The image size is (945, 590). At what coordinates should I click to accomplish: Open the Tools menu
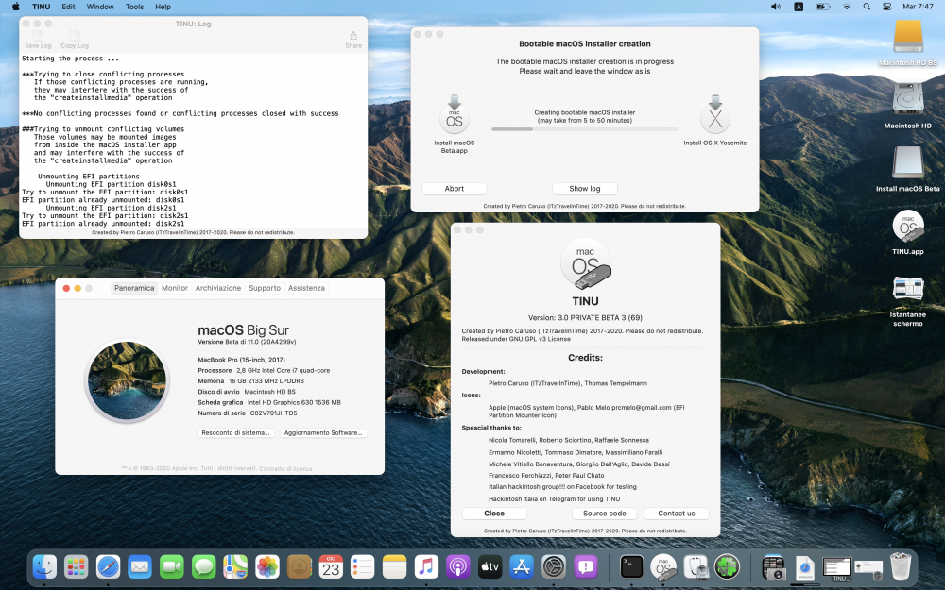[x=134, y=7]
